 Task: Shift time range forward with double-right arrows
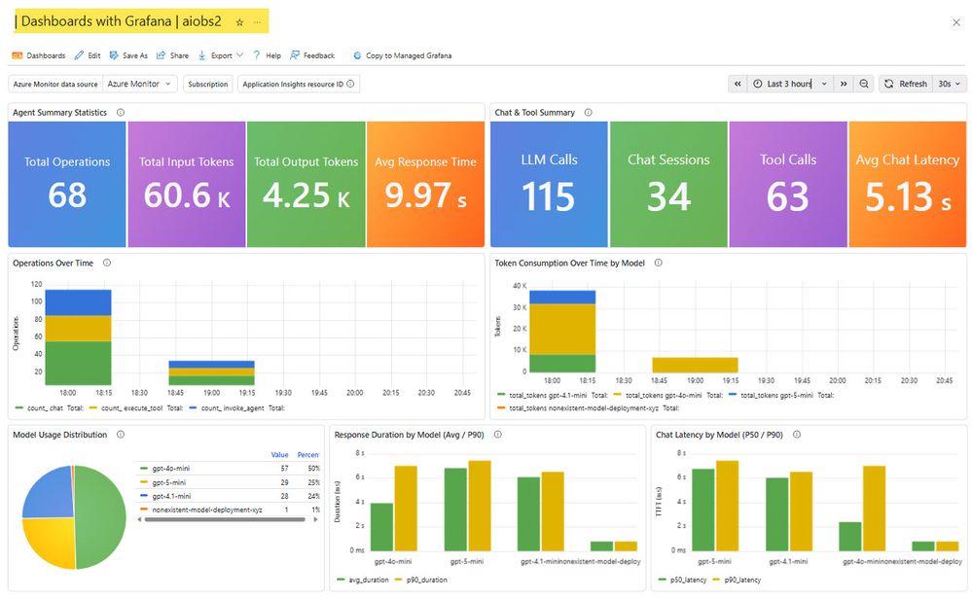[844, 85]
